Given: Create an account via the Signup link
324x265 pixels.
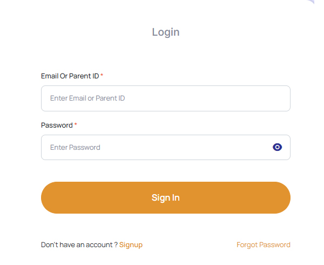Looking at the screenshot, I should click(x=131, y=244).
